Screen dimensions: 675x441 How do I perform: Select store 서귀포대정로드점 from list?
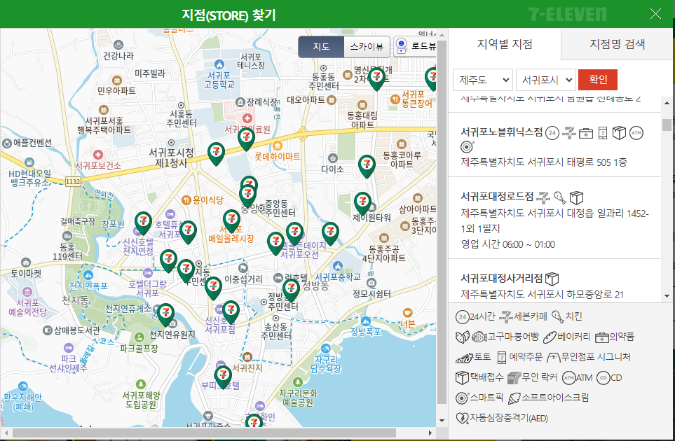coord(497,197)
